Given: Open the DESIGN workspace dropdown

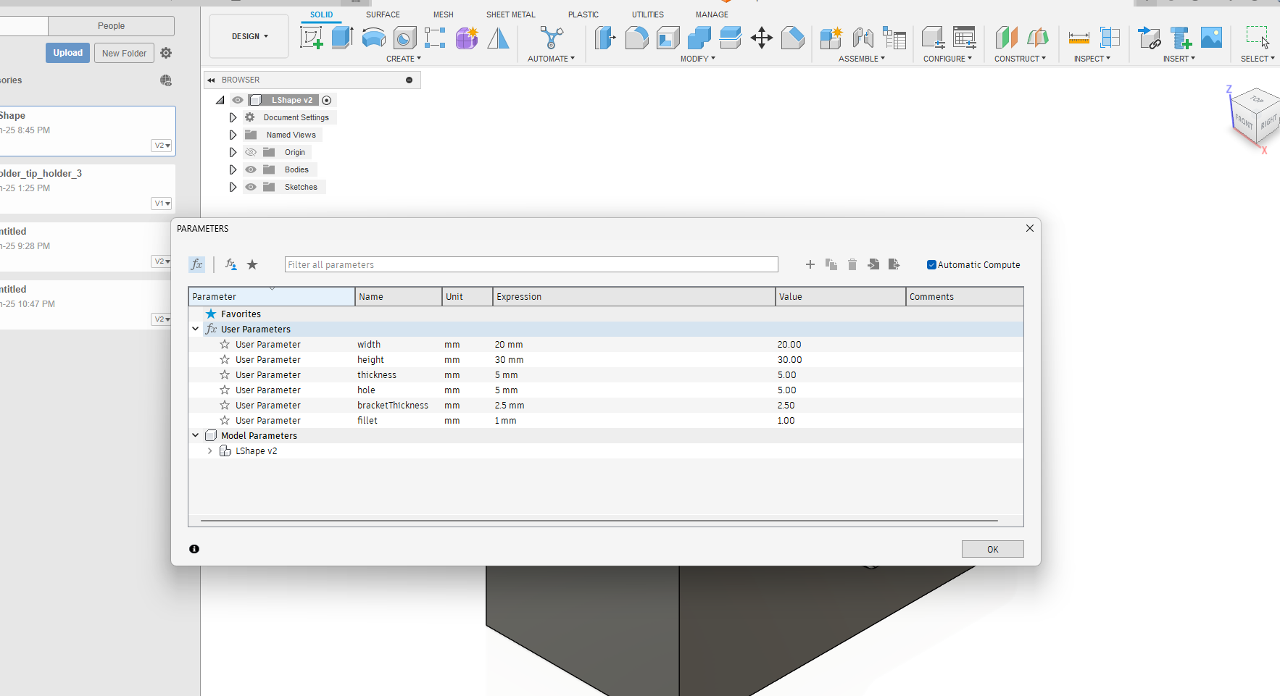Looking at the screenshot, I should pos(249,36).
